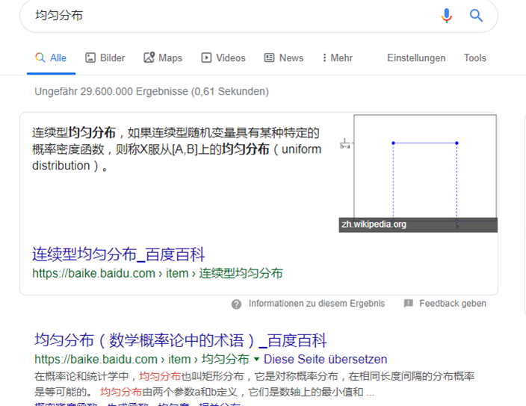The height and width of the screenshot is (406, 526).
Task: Click the feedback flag icon
Action: coord(408,304)
